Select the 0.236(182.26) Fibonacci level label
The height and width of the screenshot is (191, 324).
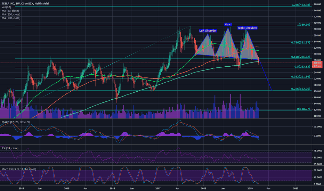(301, 89)
